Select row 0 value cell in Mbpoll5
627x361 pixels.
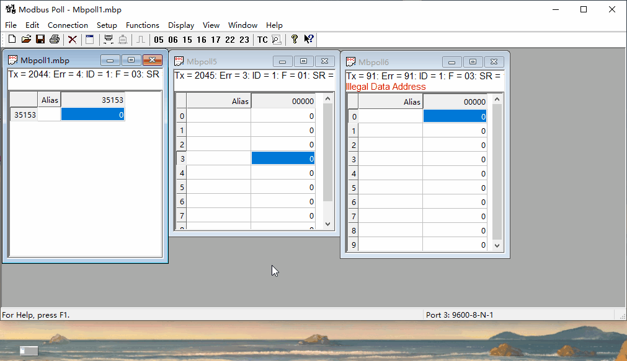283,116
